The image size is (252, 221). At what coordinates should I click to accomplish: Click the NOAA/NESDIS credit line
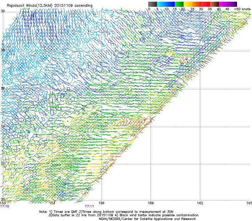147,219
